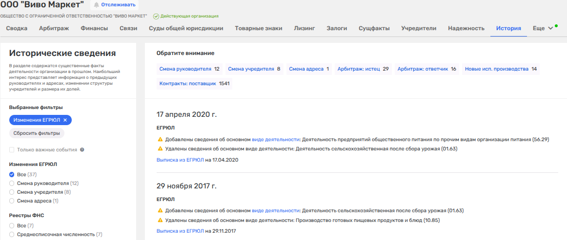Expand the Еще tabs dropdown
567x240 pixels.
click(x=543, y=28)
